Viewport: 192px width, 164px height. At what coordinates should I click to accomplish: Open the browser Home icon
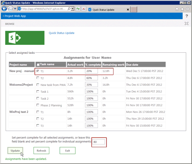click(x=177, y=9)
